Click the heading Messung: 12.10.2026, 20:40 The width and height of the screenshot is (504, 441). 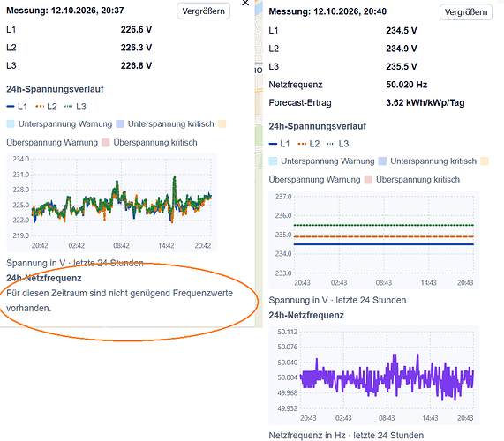(327, 11)
